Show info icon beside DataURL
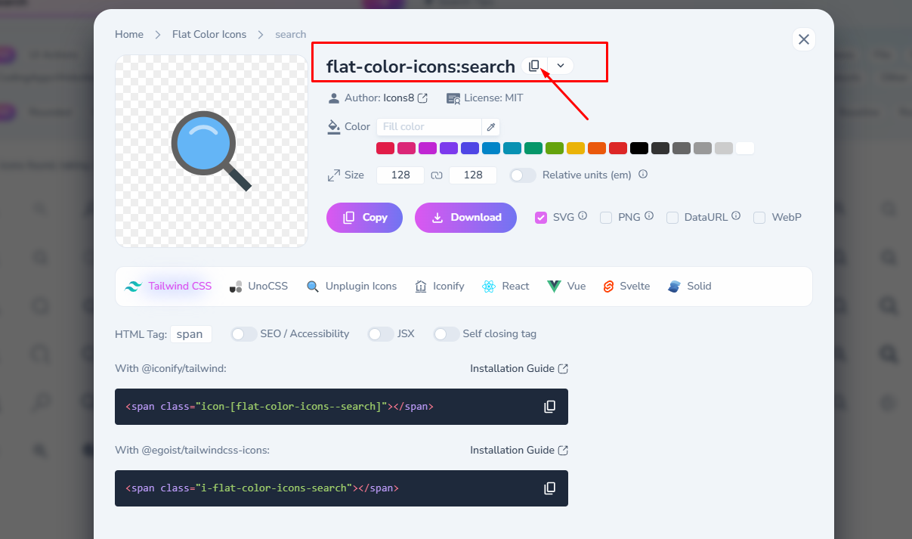The image size is (912, 539). coord(736,215)
